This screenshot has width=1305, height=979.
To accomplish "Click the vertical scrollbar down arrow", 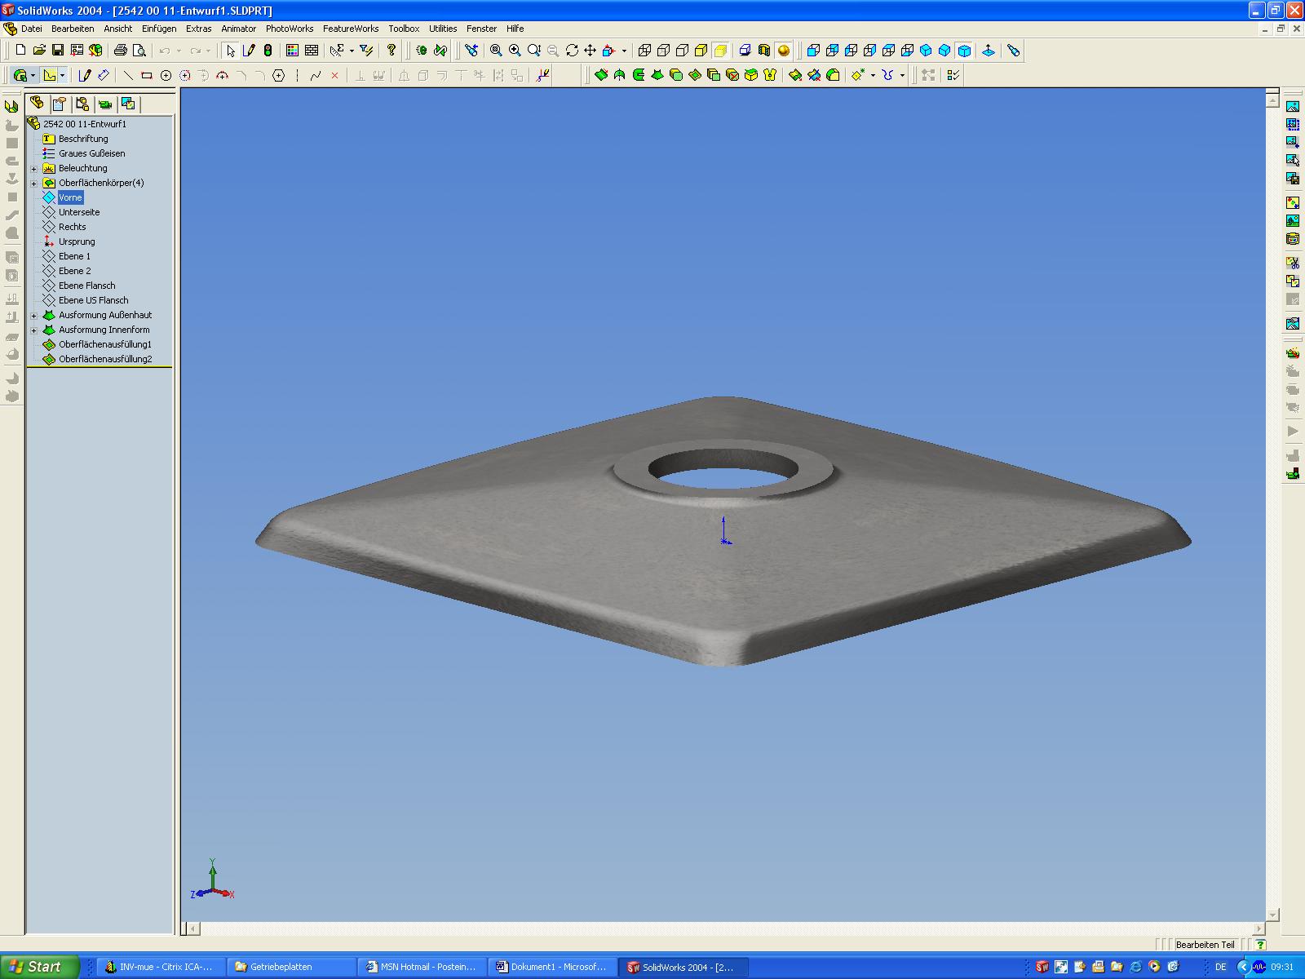I will click(x=1272, y=915).
